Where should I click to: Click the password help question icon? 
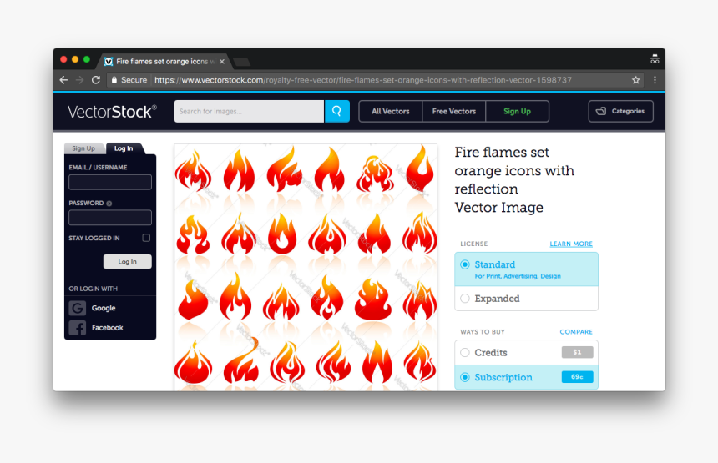click(x=109, y=203)
